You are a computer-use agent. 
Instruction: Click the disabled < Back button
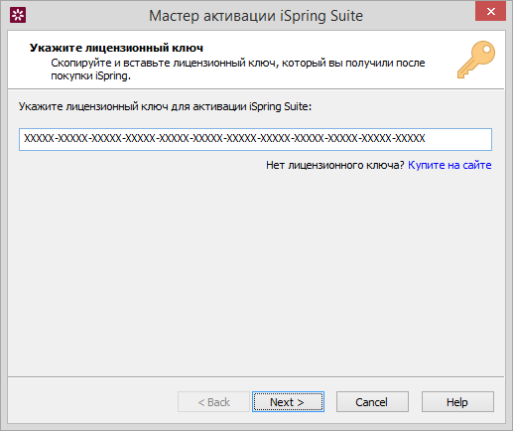click(213, 402)
